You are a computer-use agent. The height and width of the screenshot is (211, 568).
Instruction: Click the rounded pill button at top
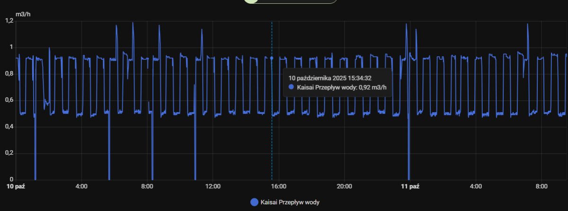pyautogui.click(x=290, y=1)
